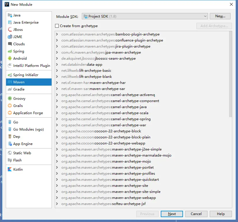Expand maven-archetype-quickstart node
Image resolution: width=238 pixels, height=222 pixels.
[x=57, y=180]
